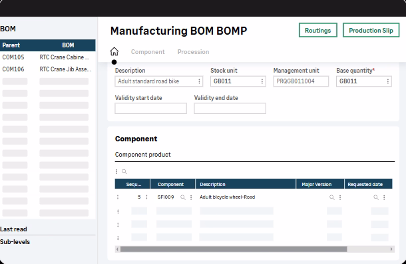Open the Component tab
This screenshot has width=406, height=264.
coord(148,52)
